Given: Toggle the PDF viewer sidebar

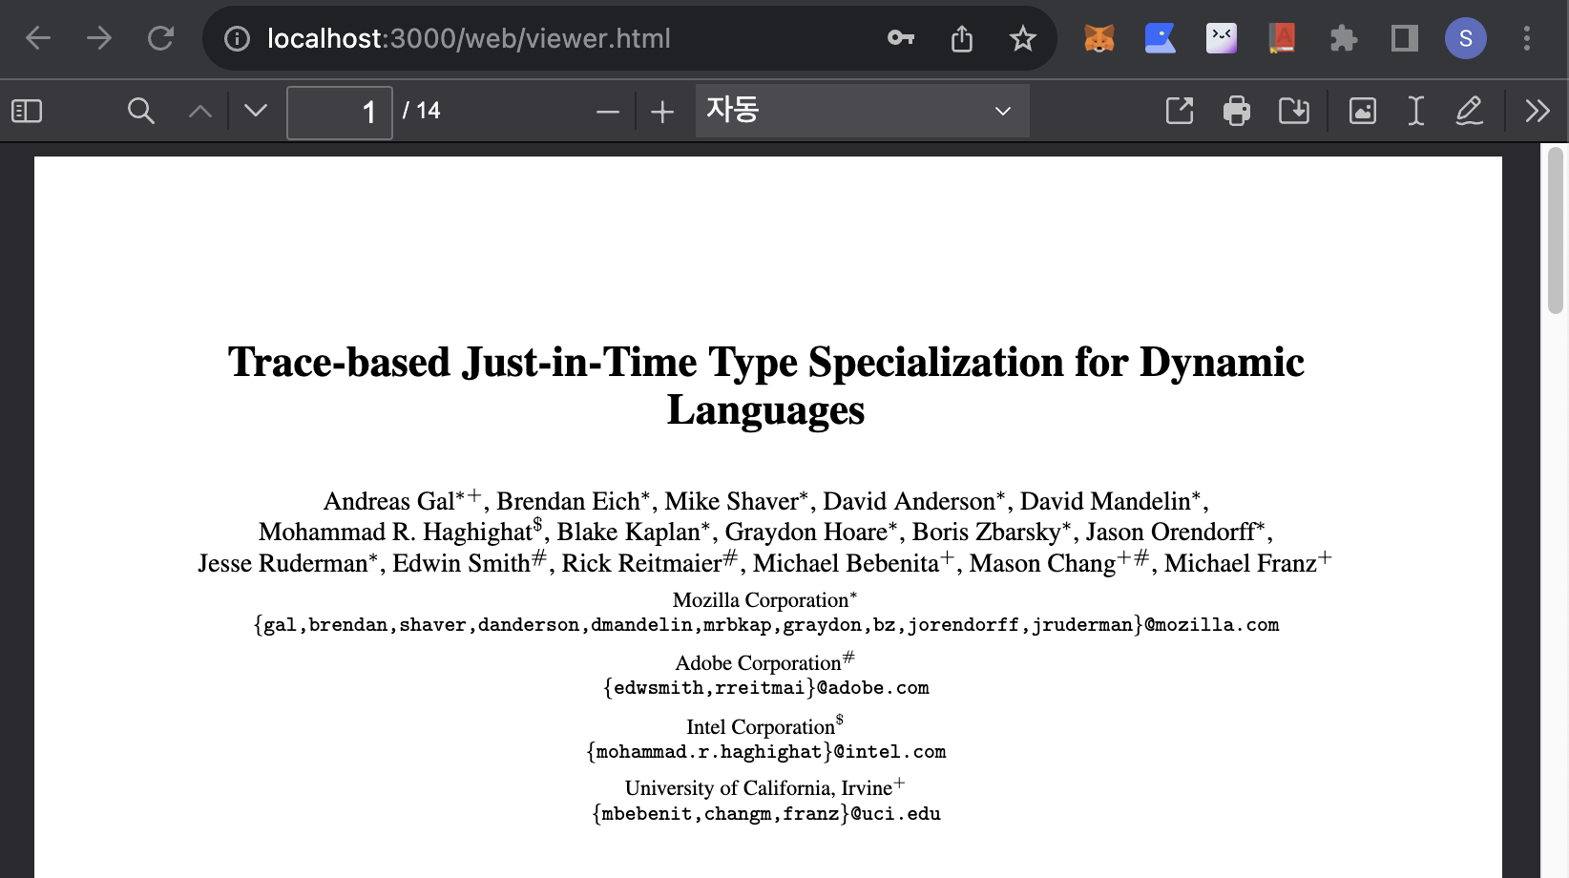Looking at the screenshot, I should click(x=27, y=112).
